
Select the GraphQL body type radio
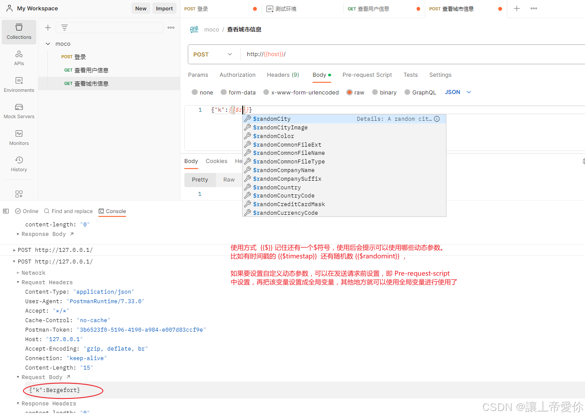[x=407, y=92]
